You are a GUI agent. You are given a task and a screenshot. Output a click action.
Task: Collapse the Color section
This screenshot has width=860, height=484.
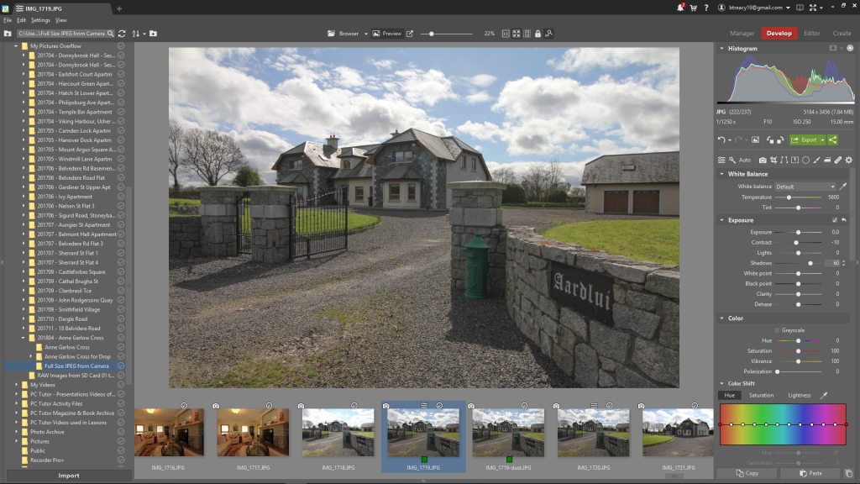point(721,318)
